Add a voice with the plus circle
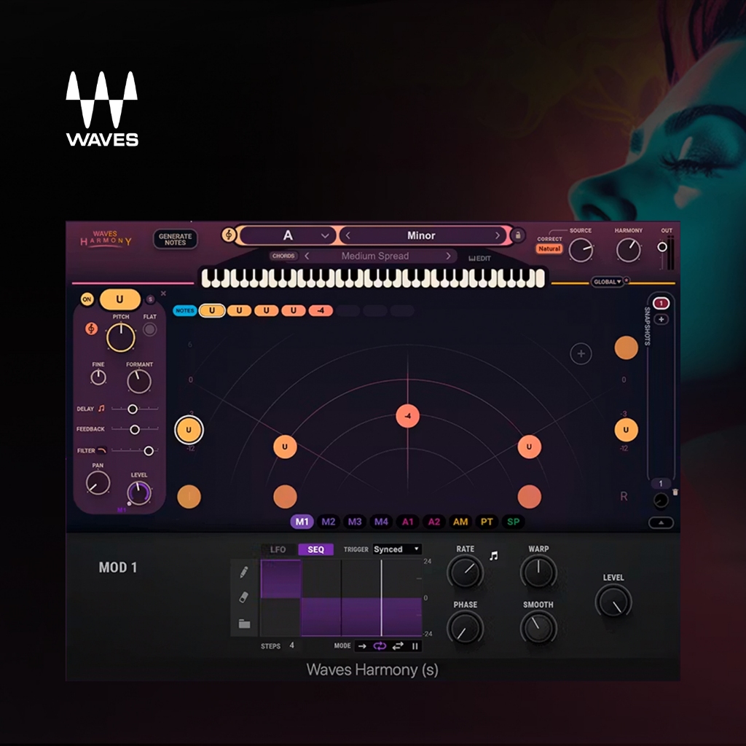Image resolution: width=746 pixels, height=746 pixels. [581, 353]
